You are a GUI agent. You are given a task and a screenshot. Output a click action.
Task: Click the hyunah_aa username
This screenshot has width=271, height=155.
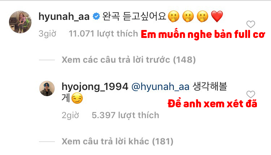64,17
